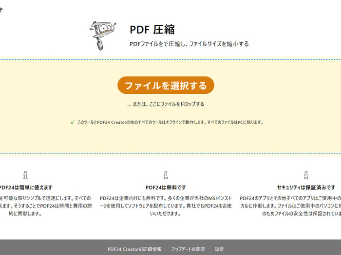Click subtitle PDFファイルをで圧縮し、ファイルサイズを縮小する

click(x=189, y=44)
